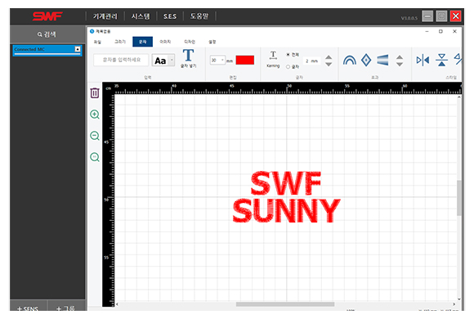Open the 30 mm size dropdown
Viewport: 474px width, 319px height.
tap(217, 61)
